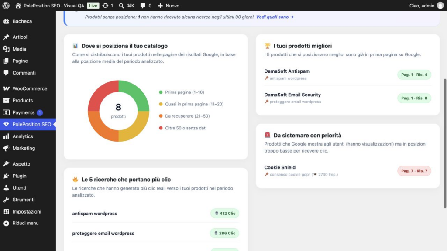Image resolution: width=447 pixels, height=251 pixels.
Task: Click 'Quasi in prima pagina (11–20)' legend entry
Action: [x=191, y=104]
